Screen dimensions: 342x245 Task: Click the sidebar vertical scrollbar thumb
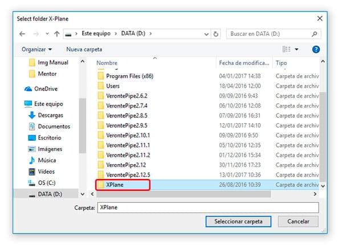83,126
